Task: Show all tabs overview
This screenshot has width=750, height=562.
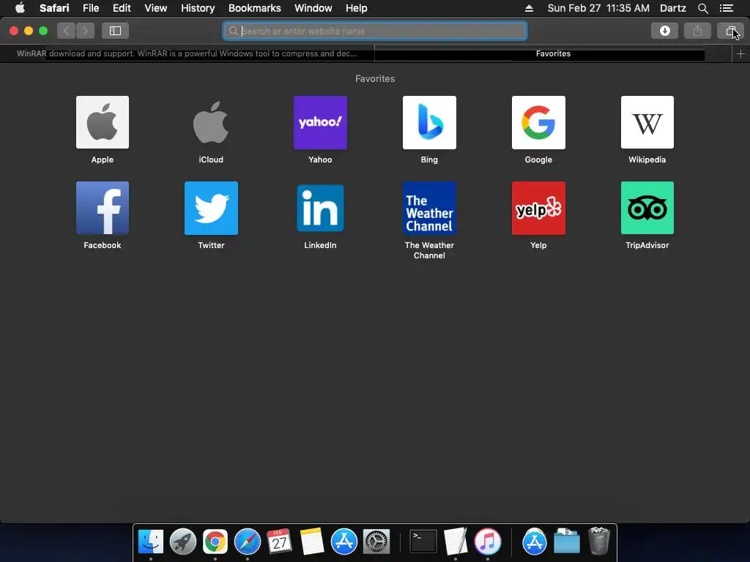Action: click(730, 31)
